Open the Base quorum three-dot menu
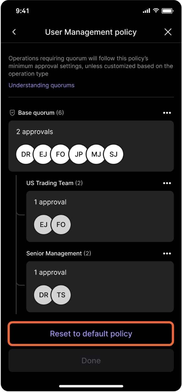The image size is (182, 392). pyautogui.click(x=167, y=113)
